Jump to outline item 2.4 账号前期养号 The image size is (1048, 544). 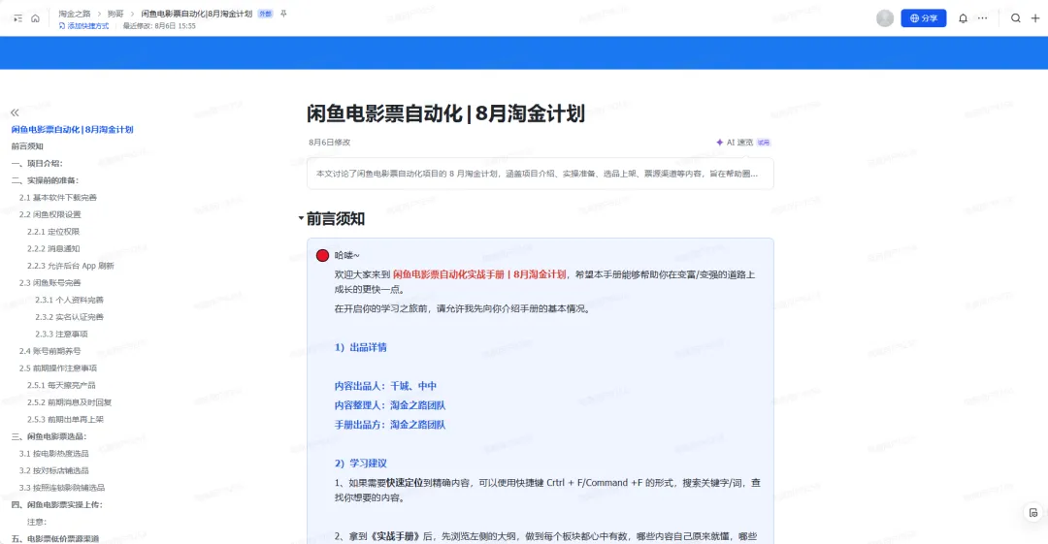pos(50,351)
